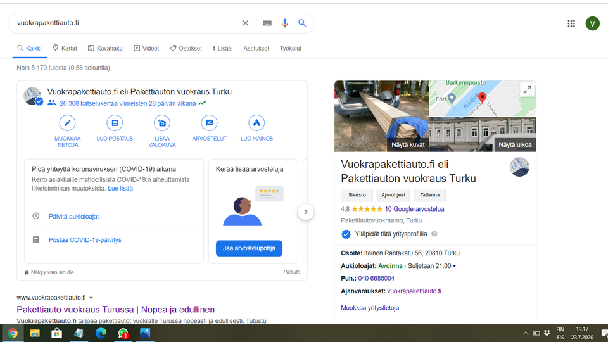Open WhatsApp in taskbar
608x342 pixels.
pos(123,333)
